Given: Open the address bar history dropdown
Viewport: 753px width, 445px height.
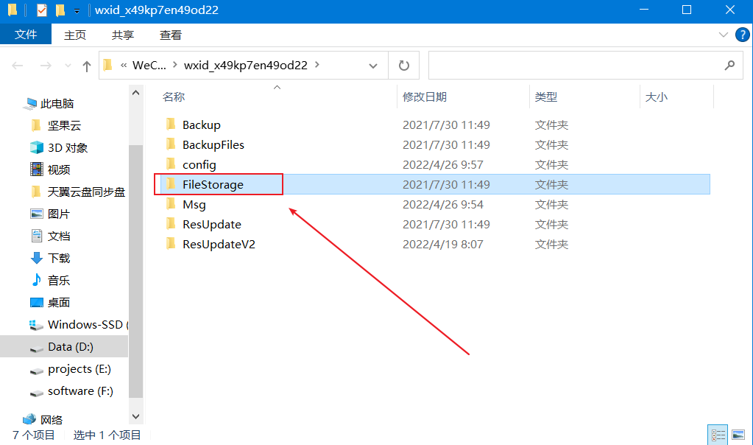Looking at the screenshot, I should tap(372, 66).
